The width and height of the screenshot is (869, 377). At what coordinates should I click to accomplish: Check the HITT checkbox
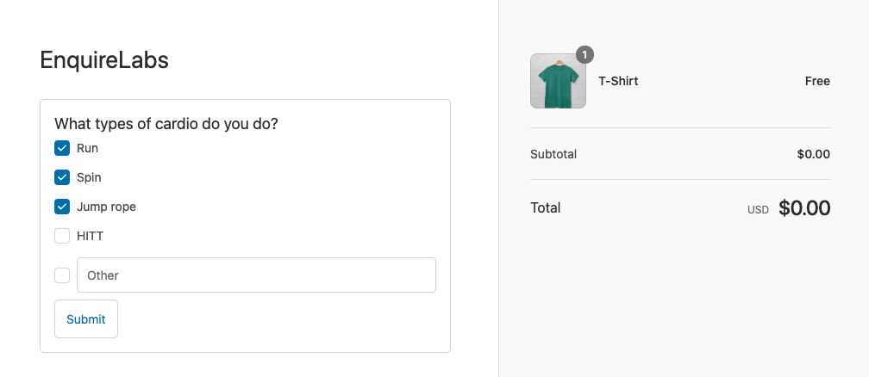click(62, 236)
